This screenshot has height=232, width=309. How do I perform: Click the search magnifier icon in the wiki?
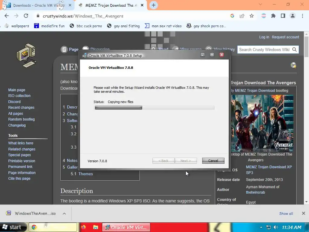click(x=295, y=50)
